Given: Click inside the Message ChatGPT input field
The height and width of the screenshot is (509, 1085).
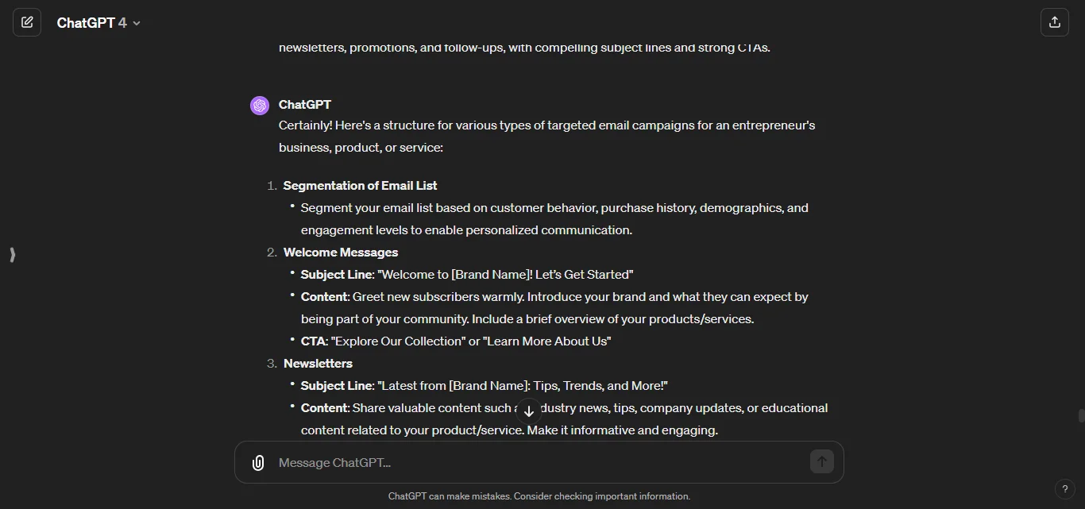Looking at the screenshot, I should pyautogui.click(x=477, y=462).
